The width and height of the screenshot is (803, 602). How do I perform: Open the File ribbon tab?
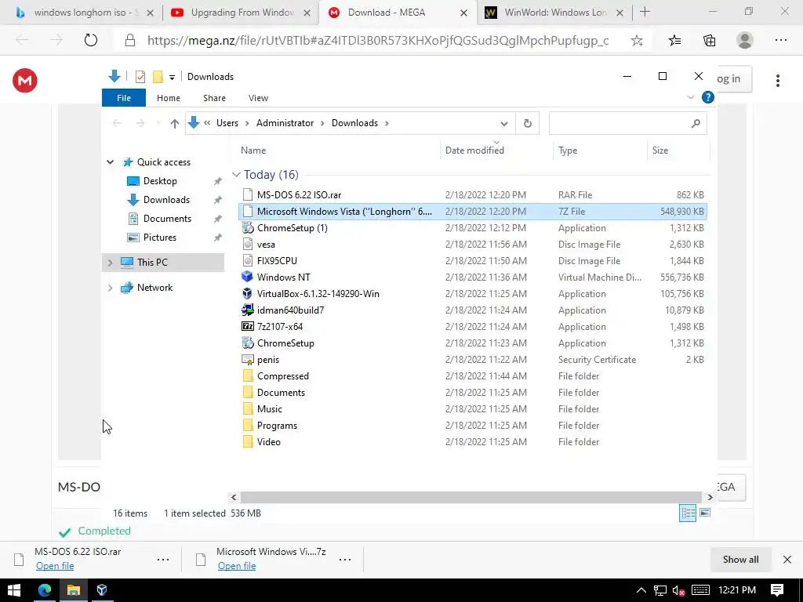(x=124, y=98)
